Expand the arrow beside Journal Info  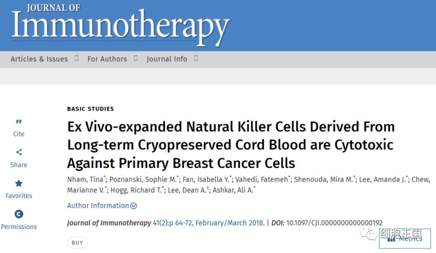196,58
